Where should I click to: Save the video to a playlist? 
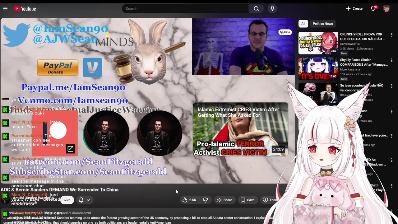click(248, 200)
